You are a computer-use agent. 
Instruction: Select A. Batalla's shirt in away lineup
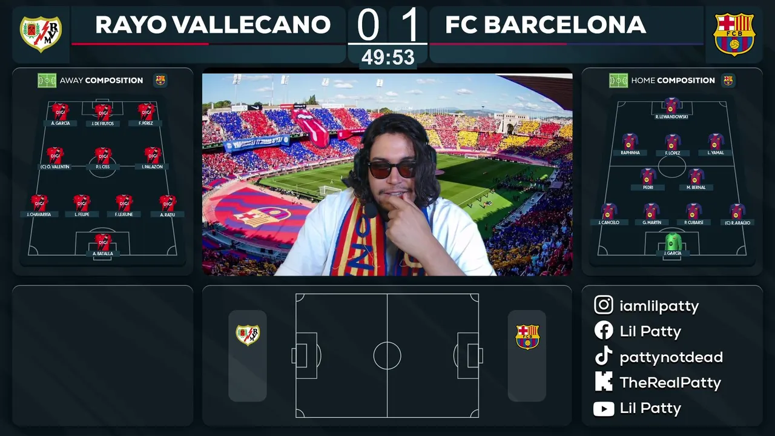pos(103,242)
